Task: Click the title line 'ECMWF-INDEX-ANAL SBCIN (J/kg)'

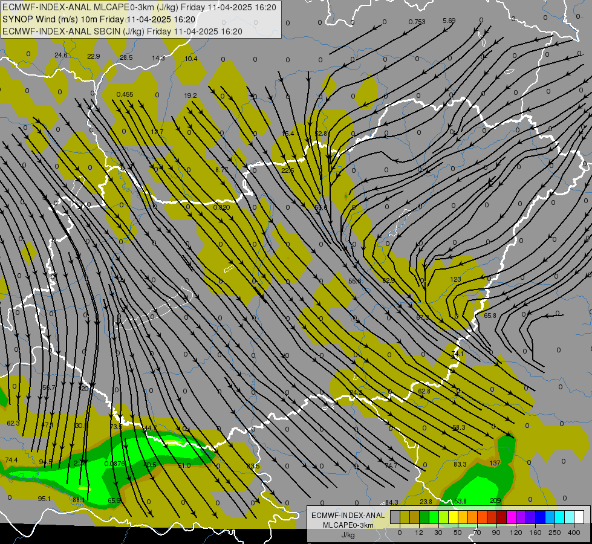Action: click(73, 31)
